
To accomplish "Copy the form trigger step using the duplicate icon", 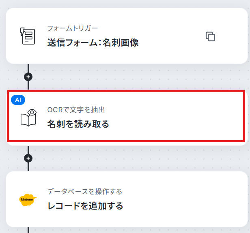I will click(x=210, y=36).
